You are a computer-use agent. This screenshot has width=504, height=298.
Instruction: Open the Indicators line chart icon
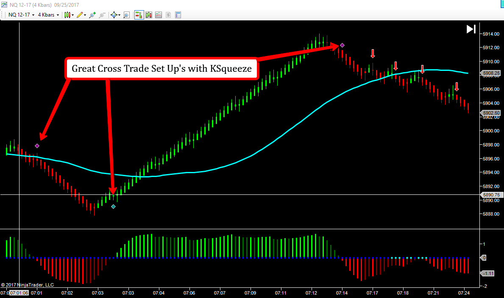[159, 15]
